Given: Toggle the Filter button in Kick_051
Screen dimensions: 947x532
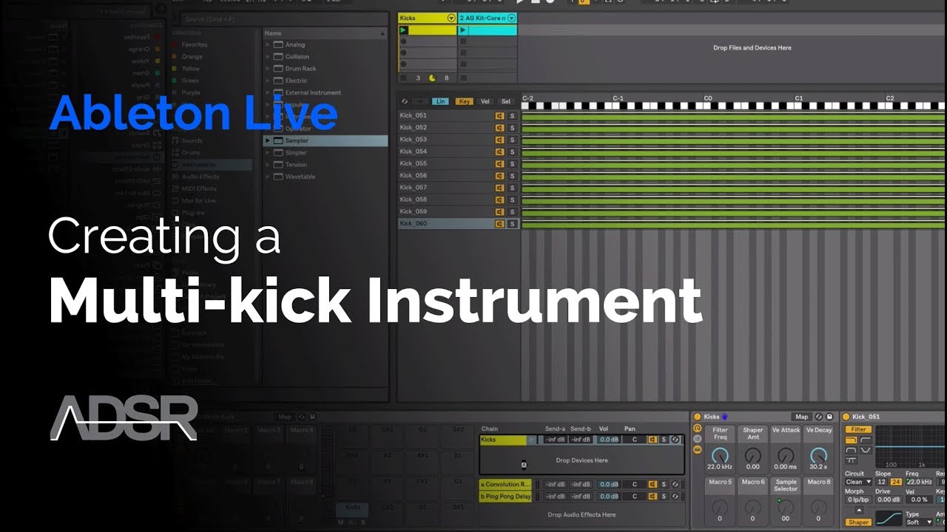Looking at the screenshot, I should [x=858, y=429].
